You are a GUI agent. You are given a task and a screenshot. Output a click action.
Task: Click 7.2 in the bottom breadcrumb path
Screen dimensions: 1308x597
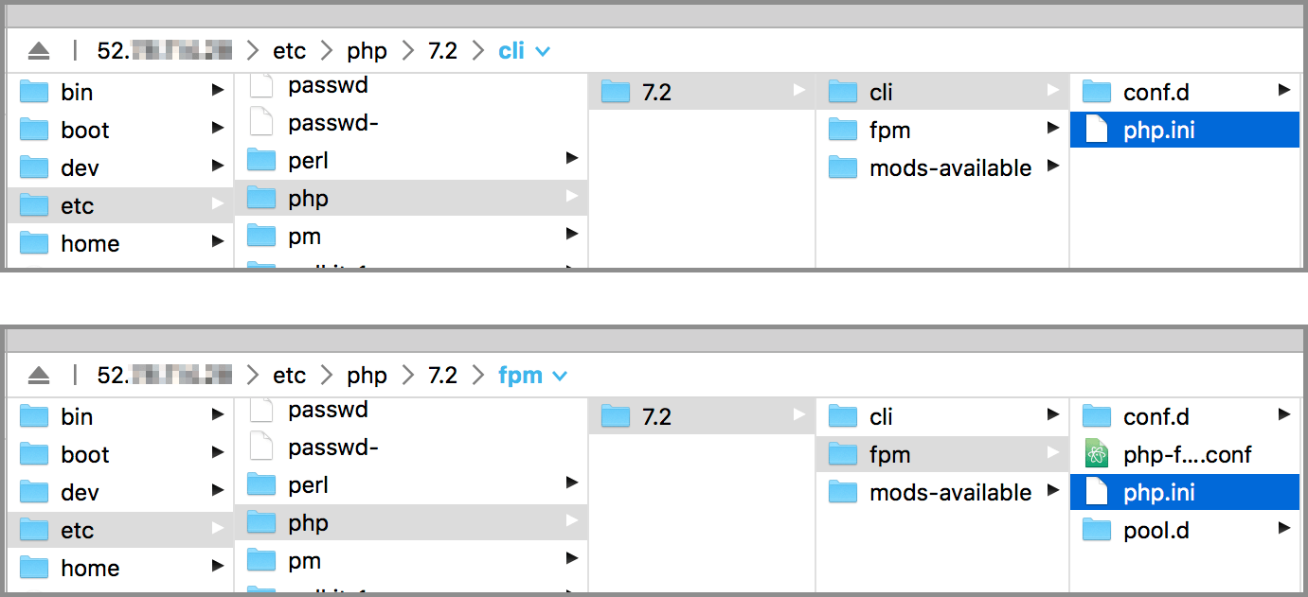coord(442,376)
